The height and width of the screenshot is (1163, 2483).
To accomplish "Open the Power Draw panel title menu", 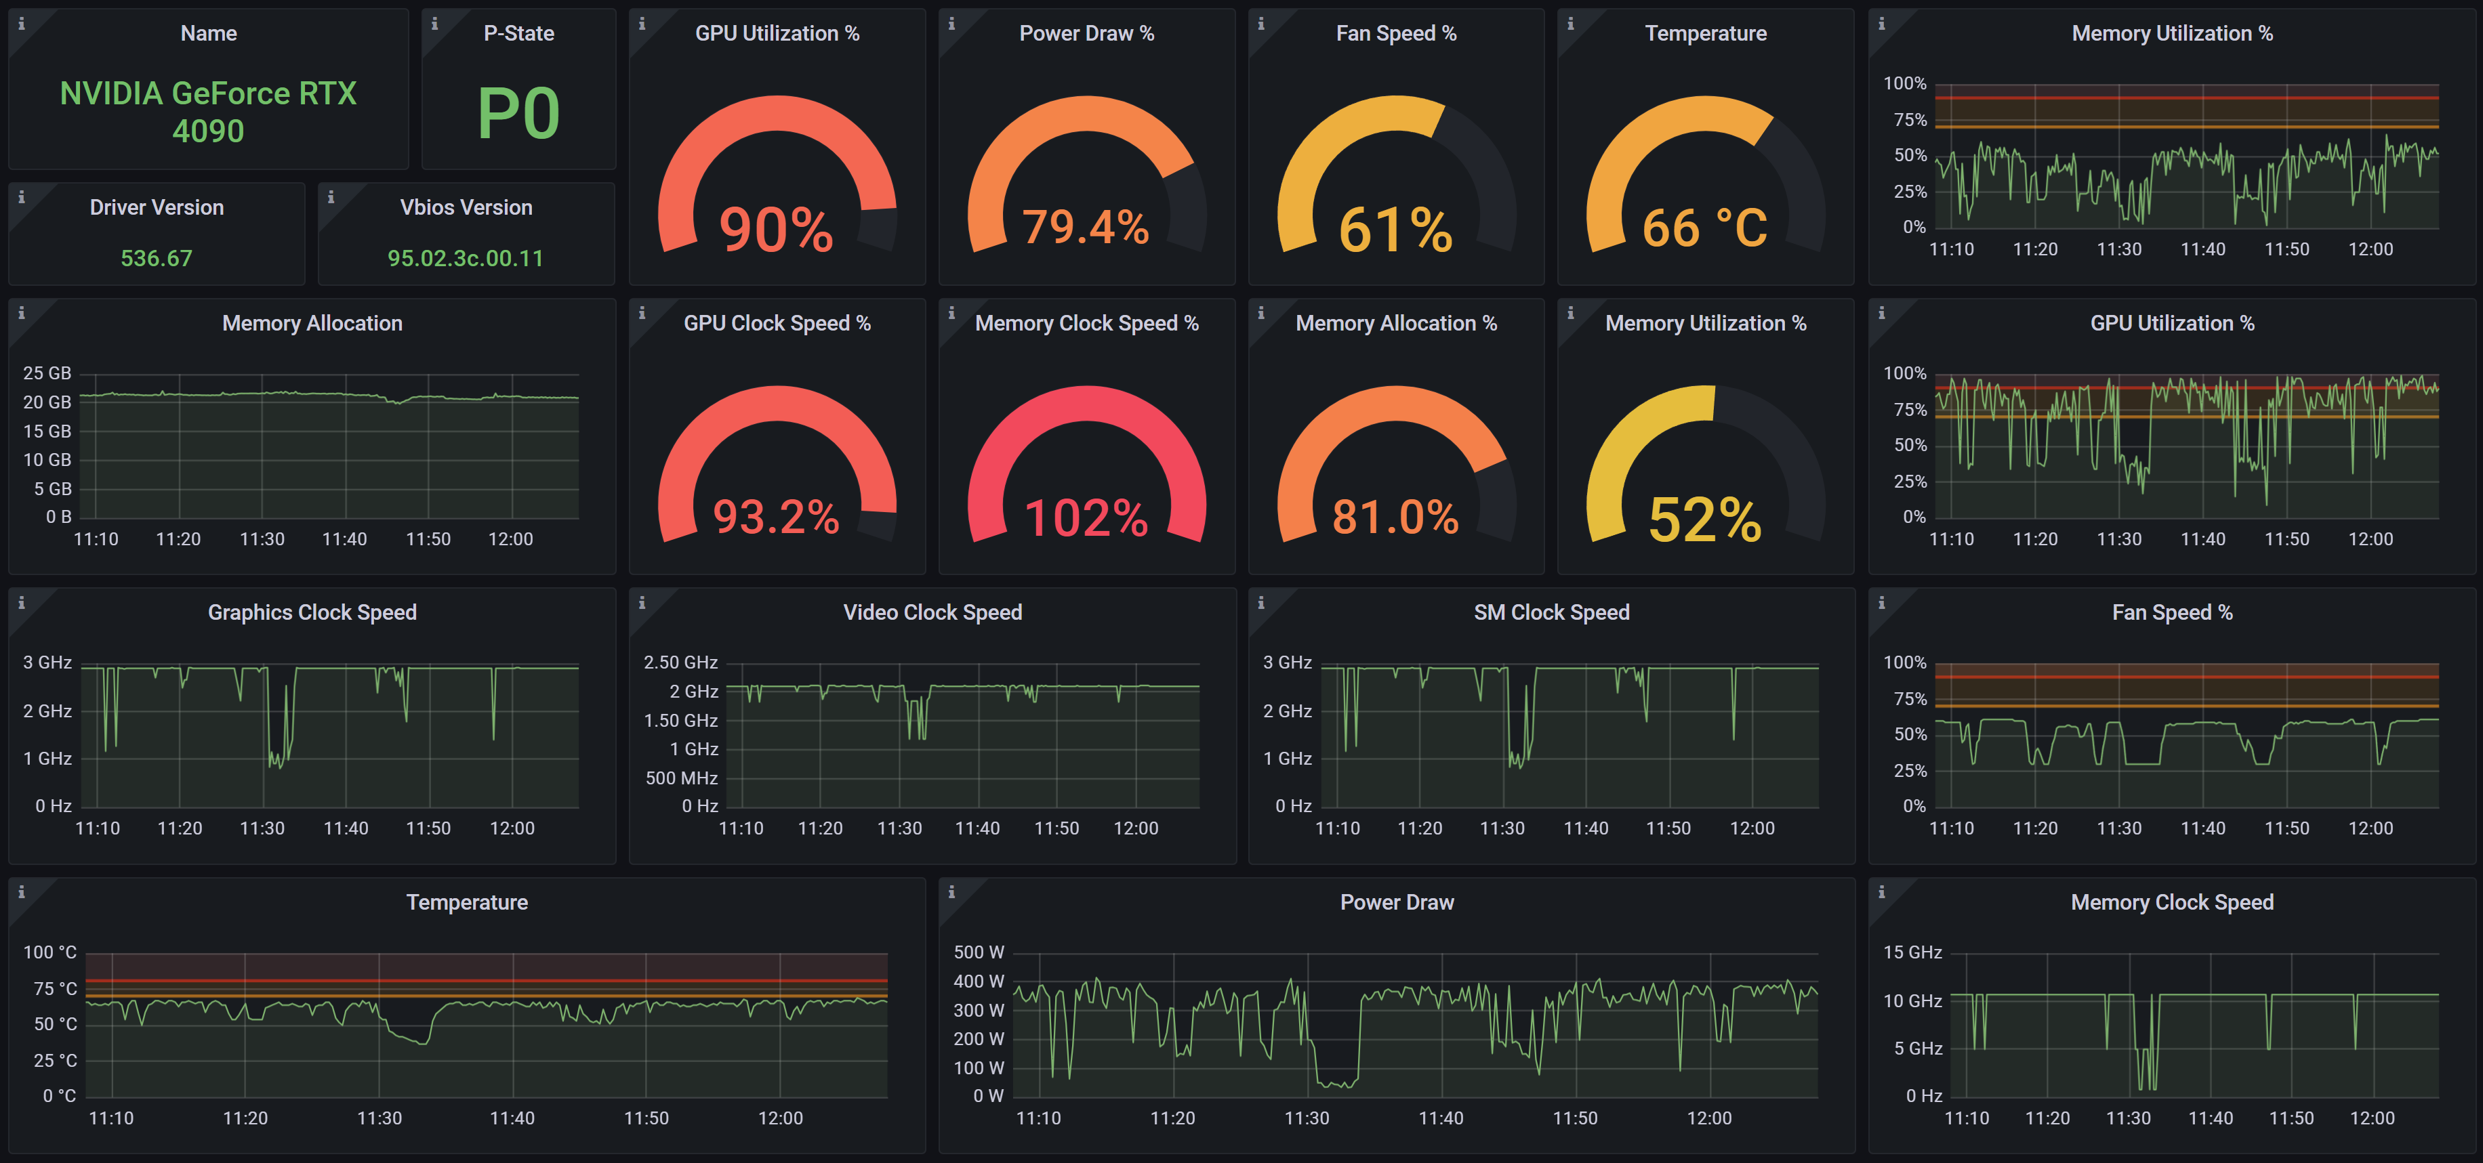I will coord(1397,901).
